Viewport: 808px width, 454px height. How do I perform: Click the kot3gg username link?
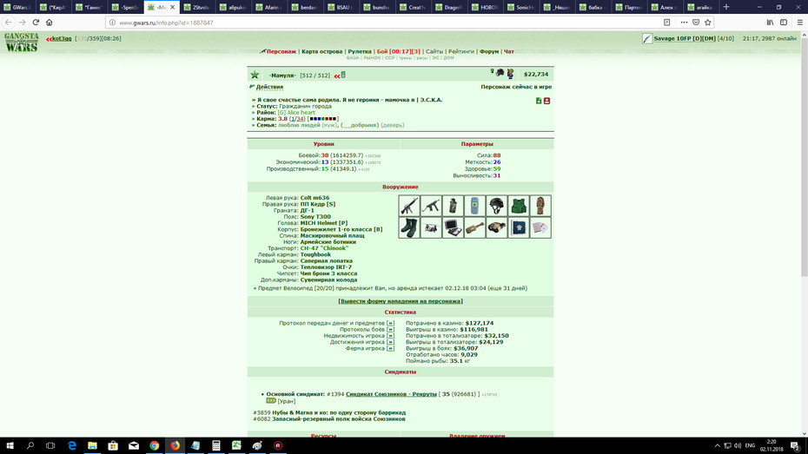62,38
